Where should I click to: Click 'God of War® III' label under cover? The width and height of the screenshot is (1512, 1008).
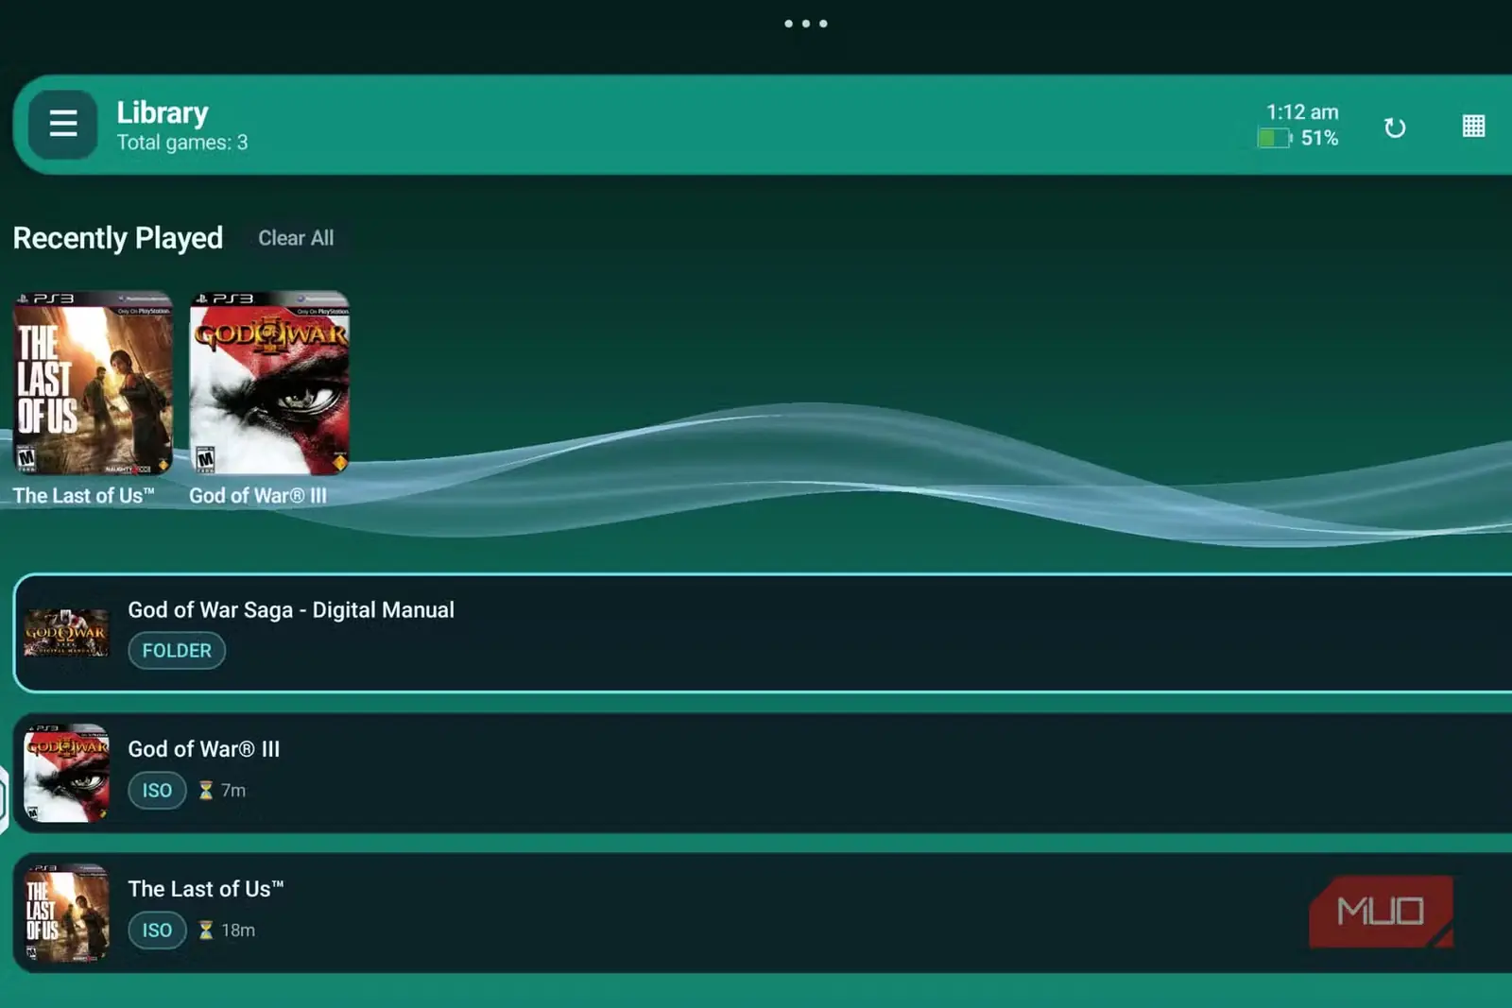[258, 495]
